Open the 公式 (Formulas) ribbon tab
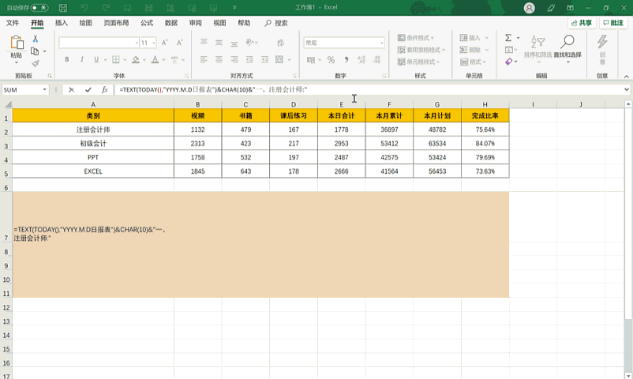This screenshot has height=379, width=633. tap(147, 23)
